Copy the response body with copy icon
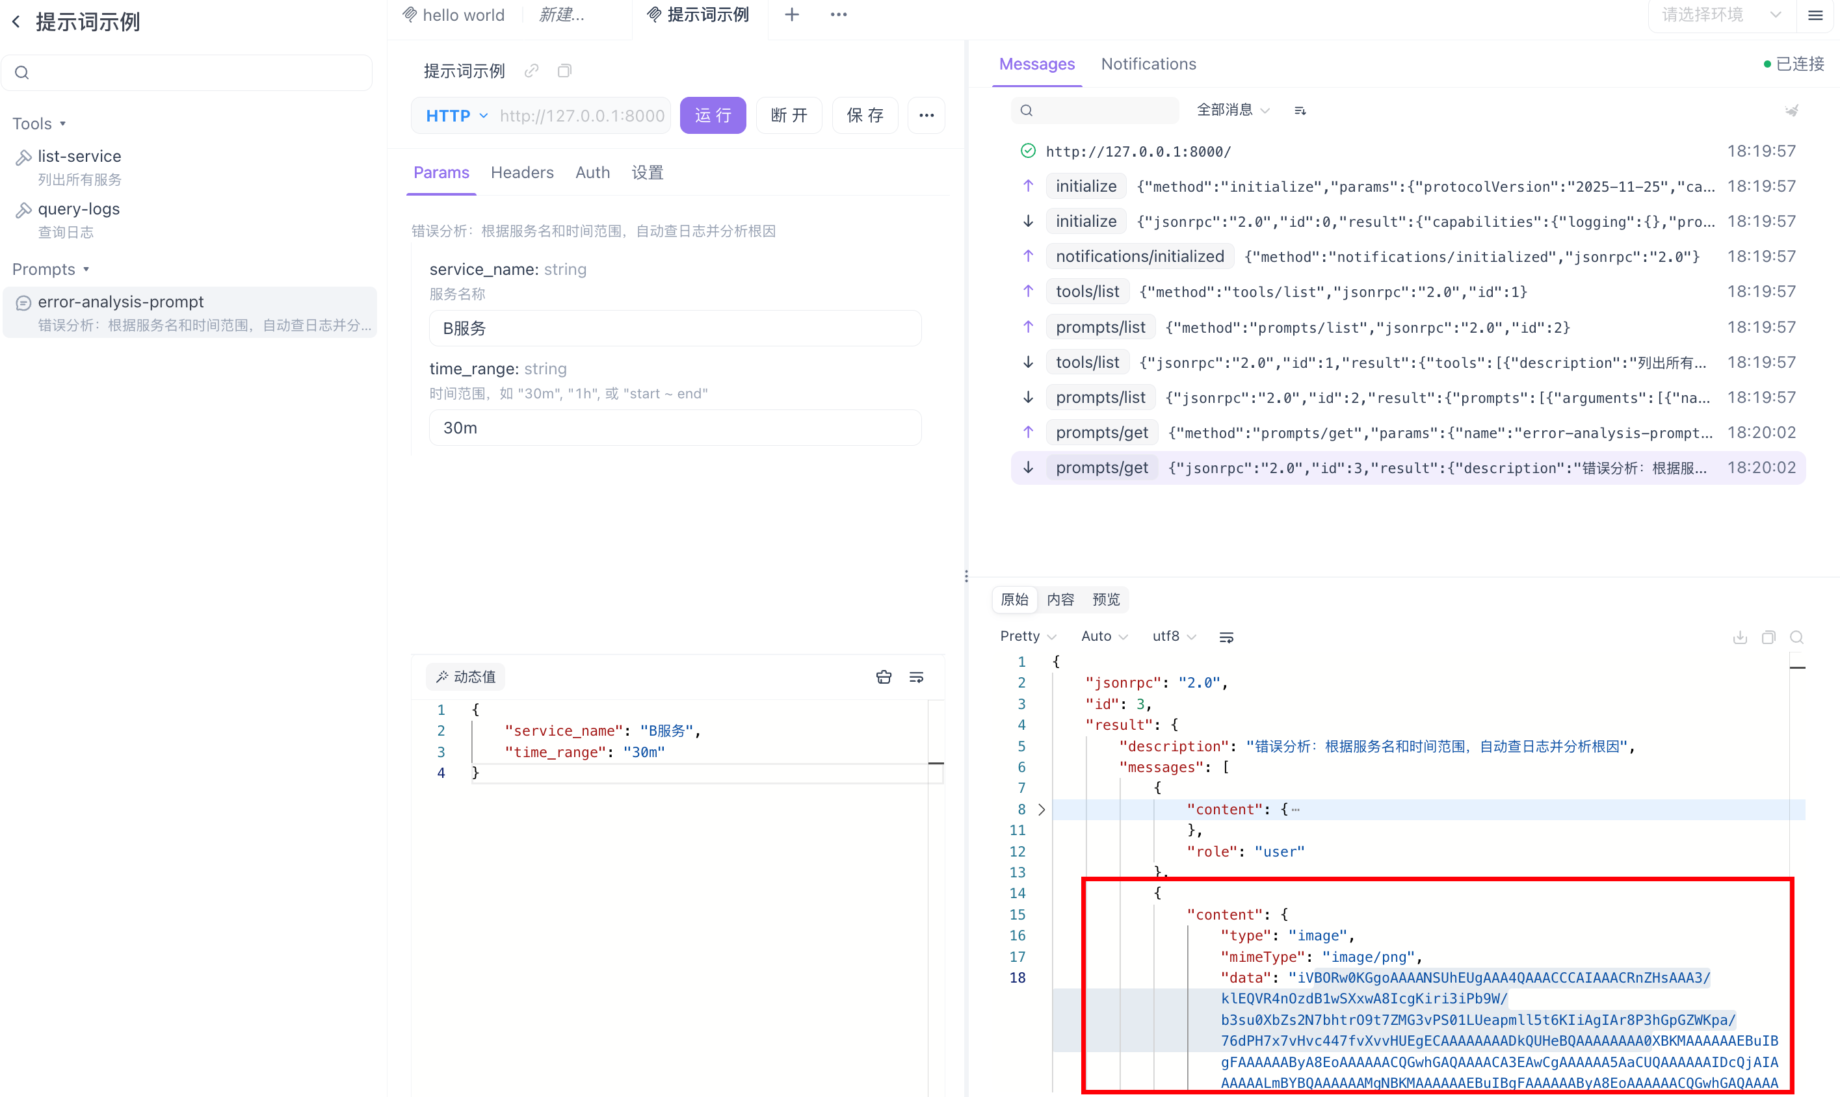Image resolution: width=1840 pixels, height=1097 pixels. [1768, 636]
